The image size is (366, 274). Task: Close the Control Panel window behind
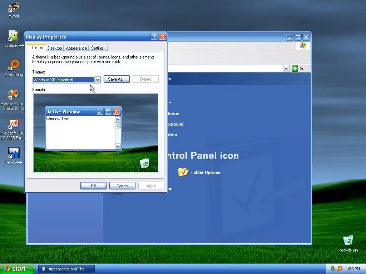pyautogui.click(x=306, y=37)
